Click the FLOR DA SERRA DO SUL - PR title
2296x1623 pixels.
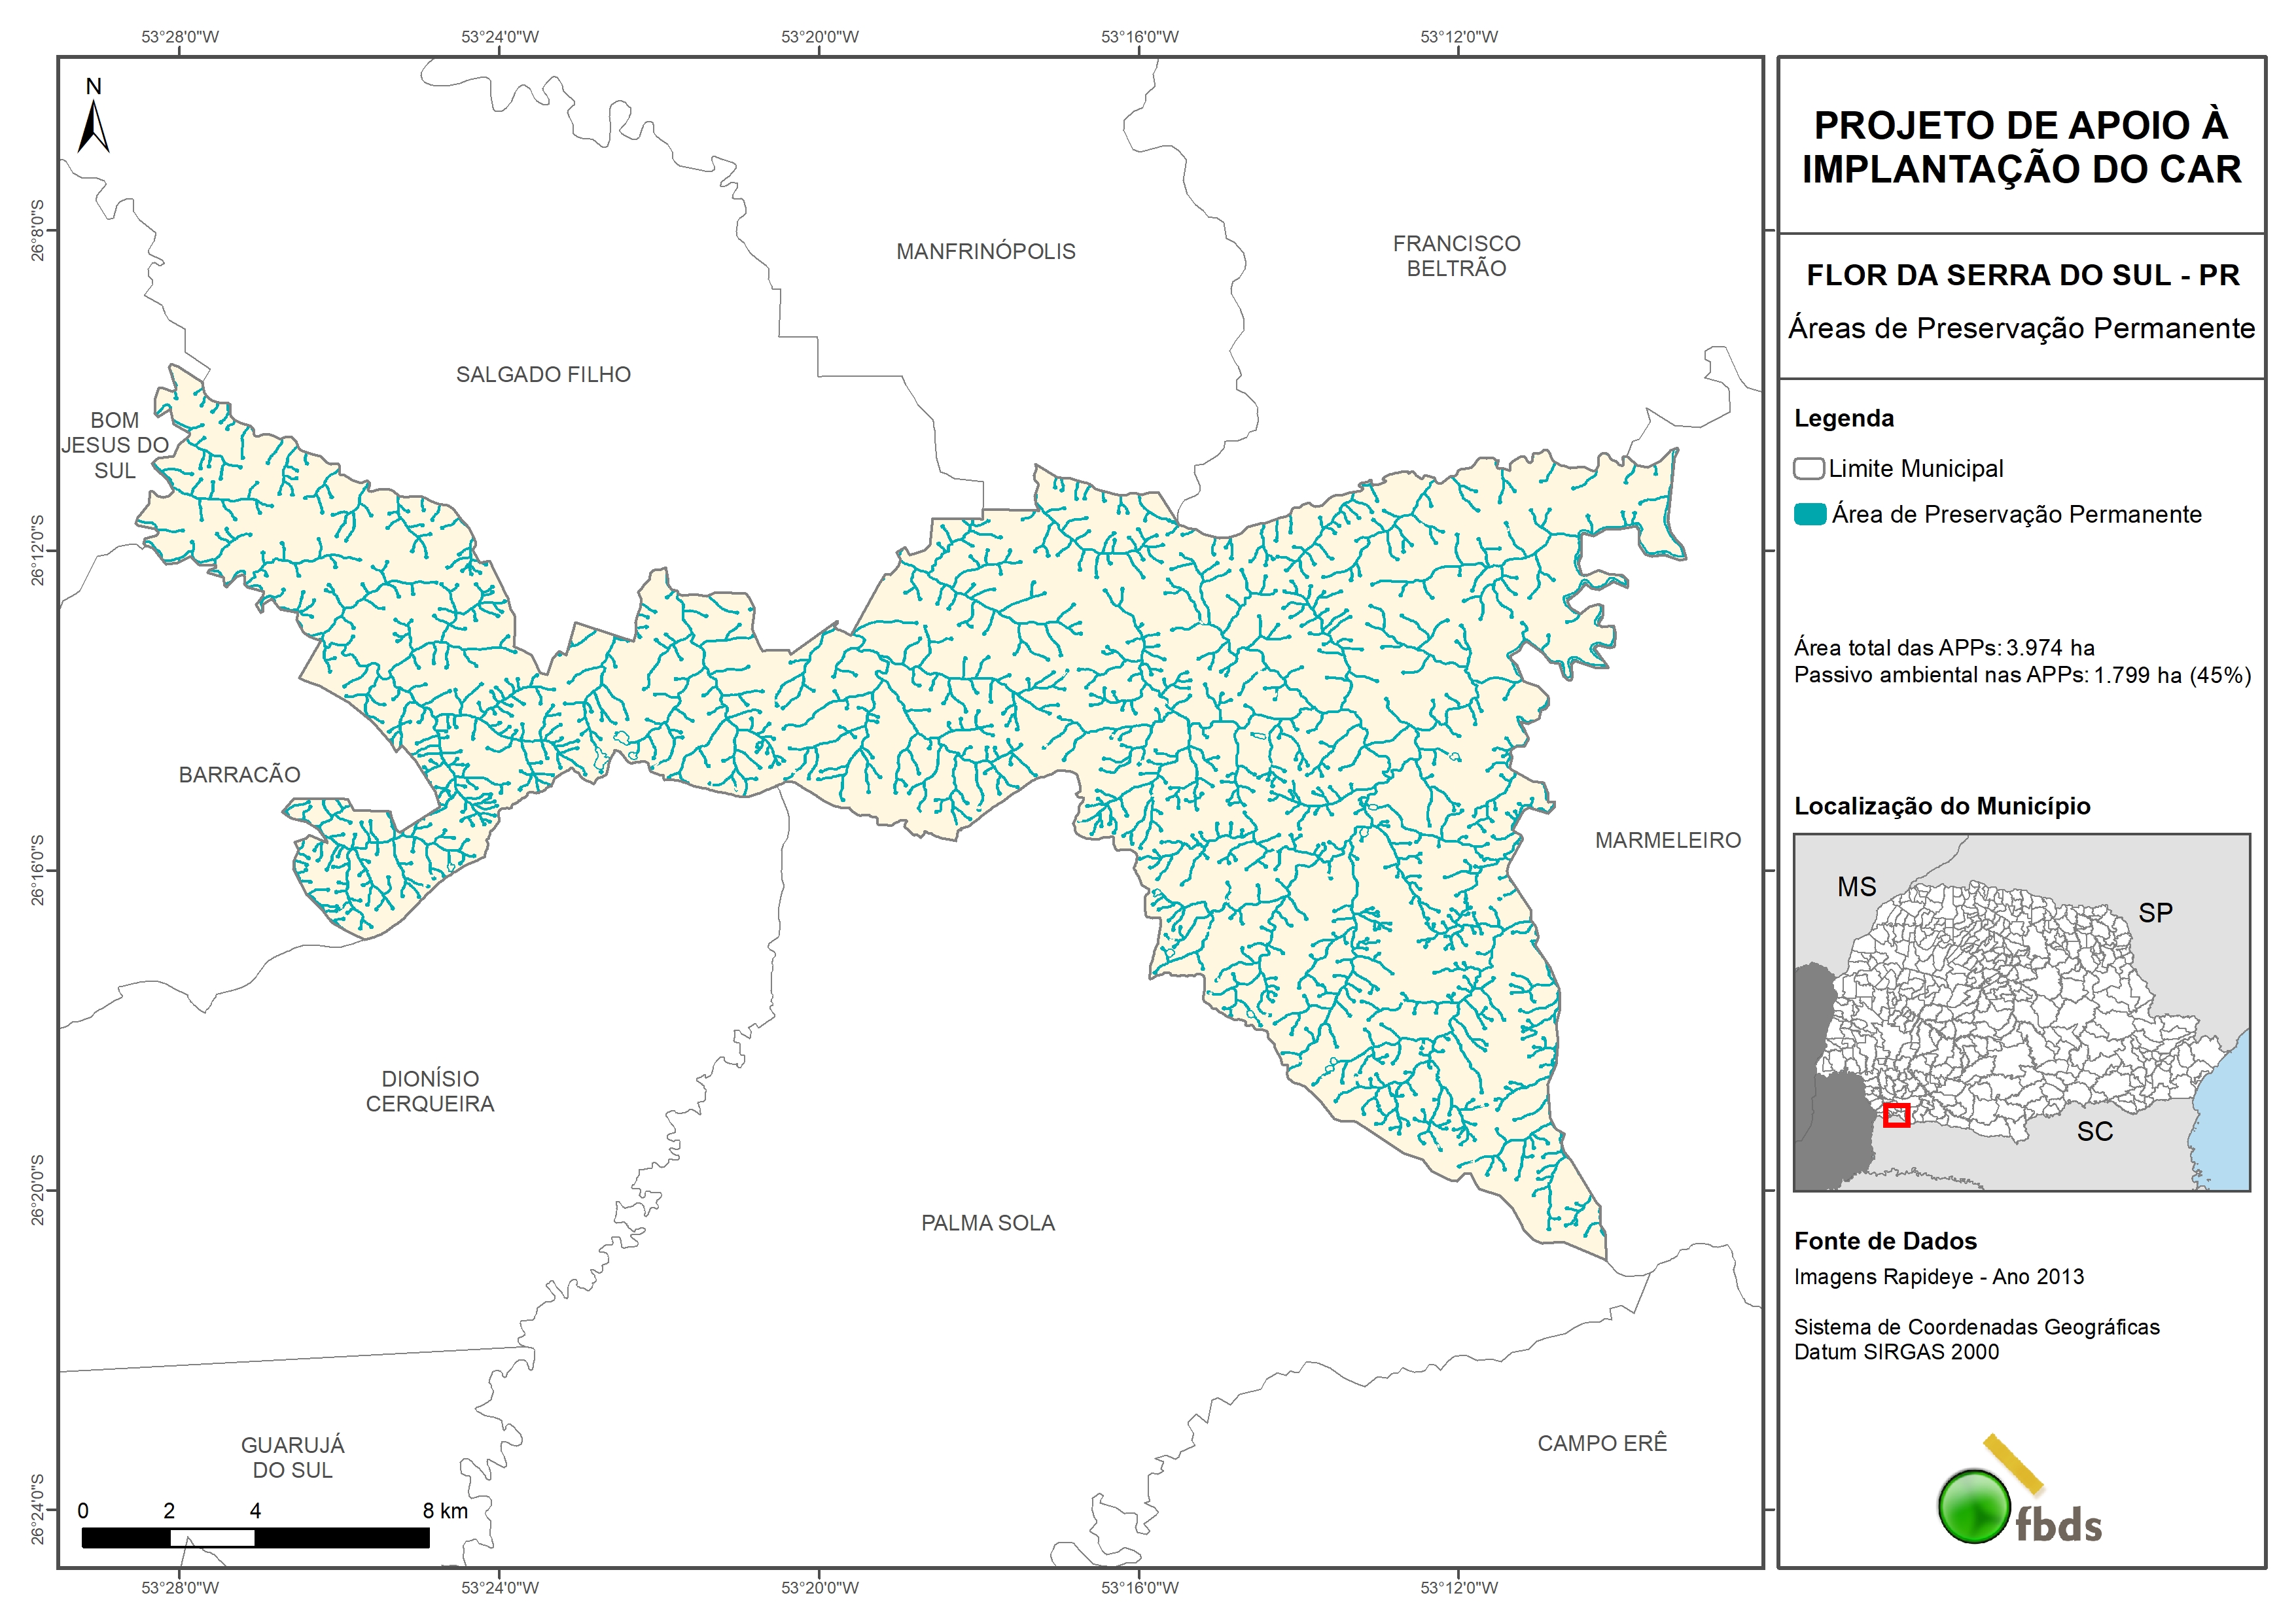(x=2022, y=275)
